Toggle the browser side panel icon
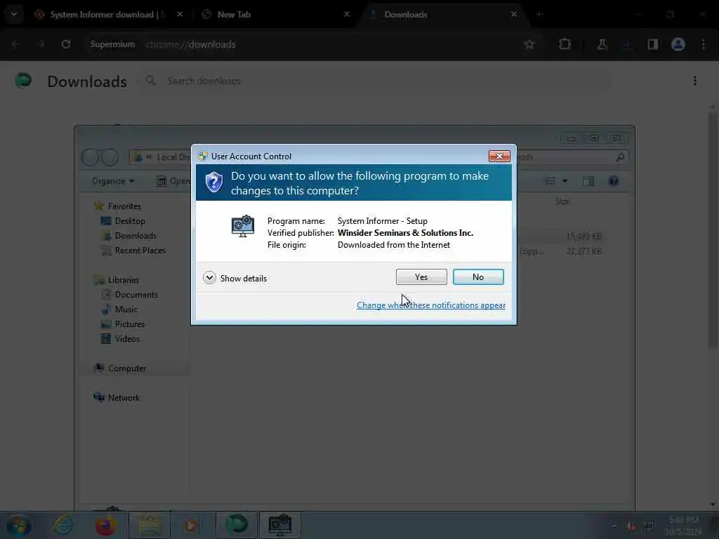The height and width of the screenshot is (539, 719). coord(653,44)
